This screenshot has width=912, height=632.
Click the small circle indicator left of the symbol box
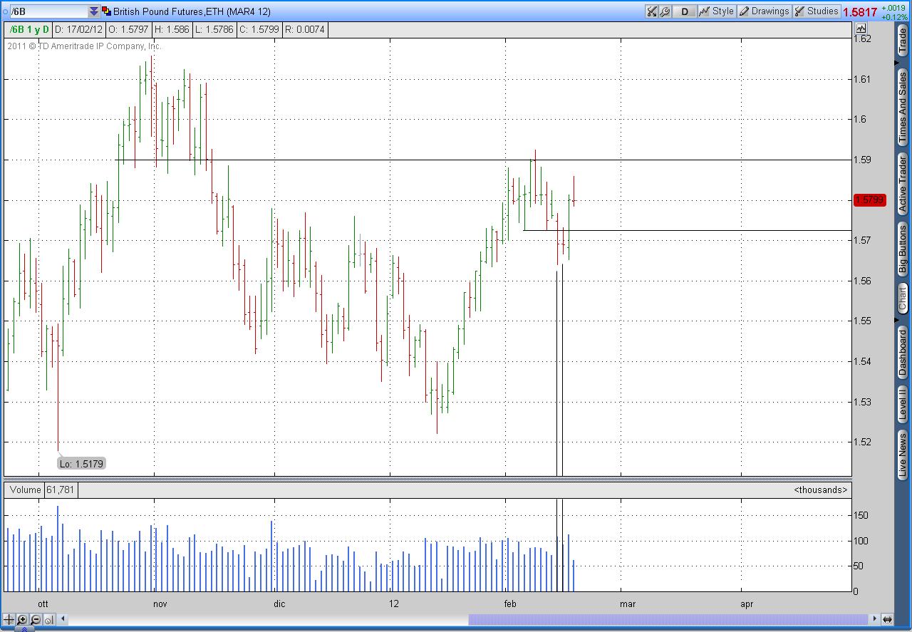[x=5, y=11]
